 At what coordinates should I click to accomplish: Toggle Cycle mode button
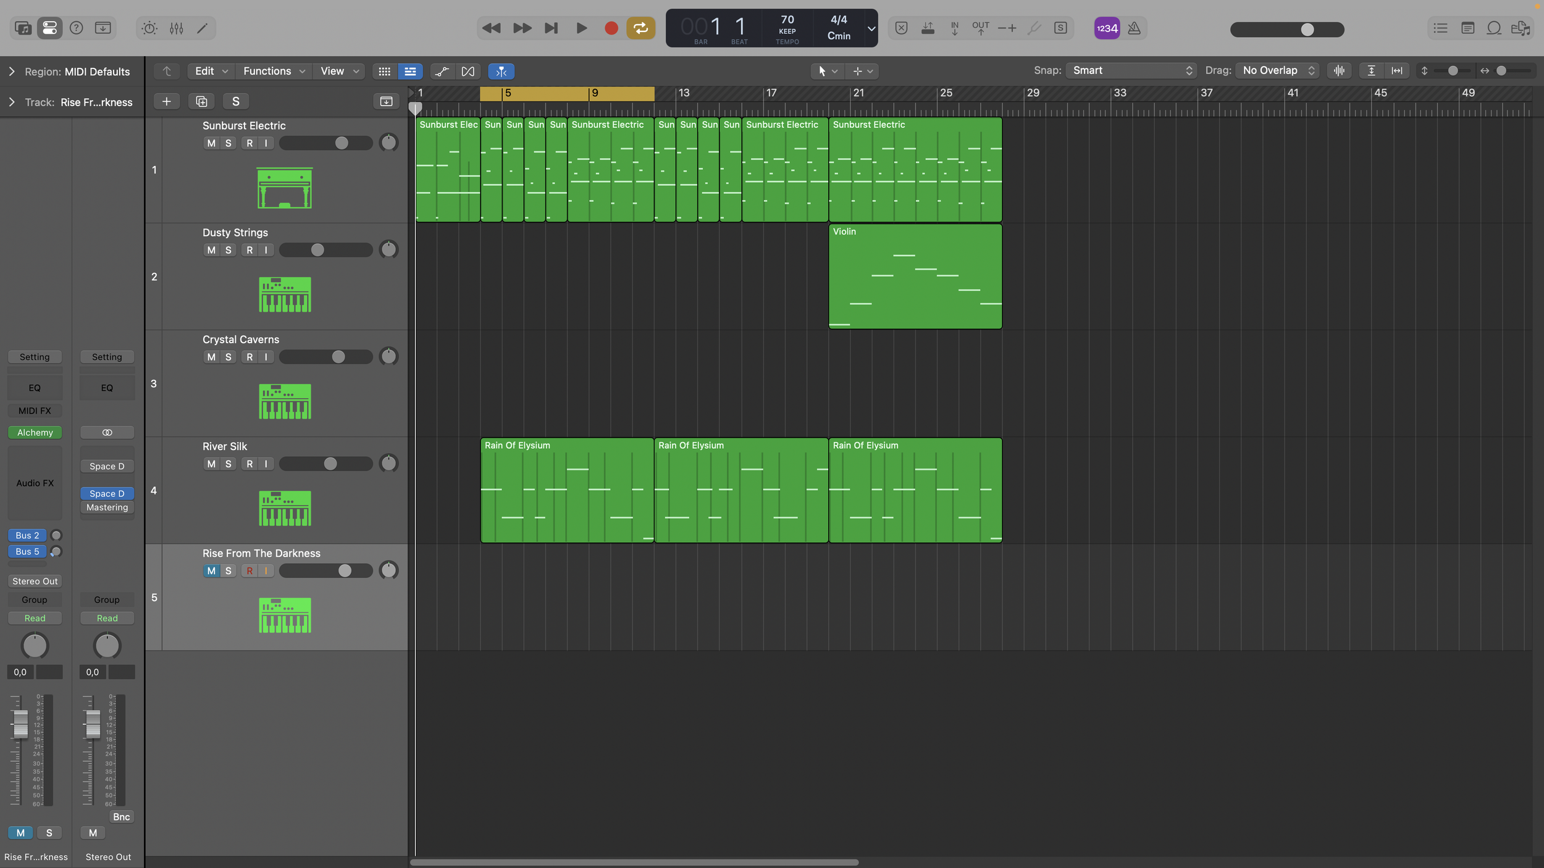click(x=640, y=28)
